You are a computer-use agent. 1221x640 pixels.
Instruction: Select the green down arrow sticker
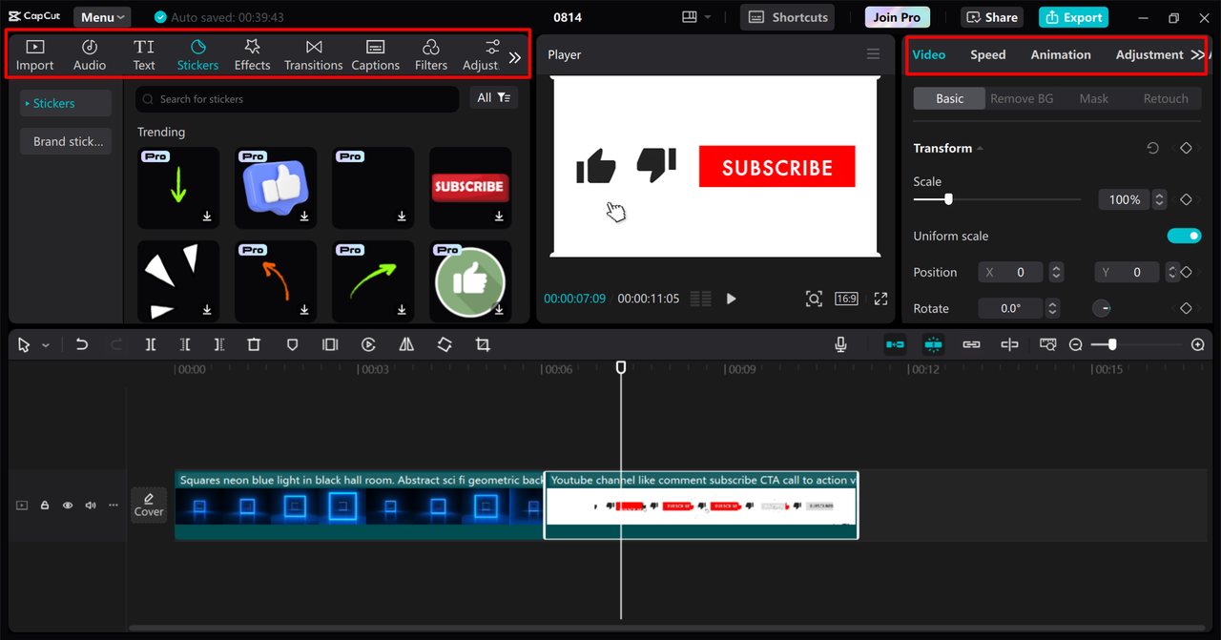(178, 187)
